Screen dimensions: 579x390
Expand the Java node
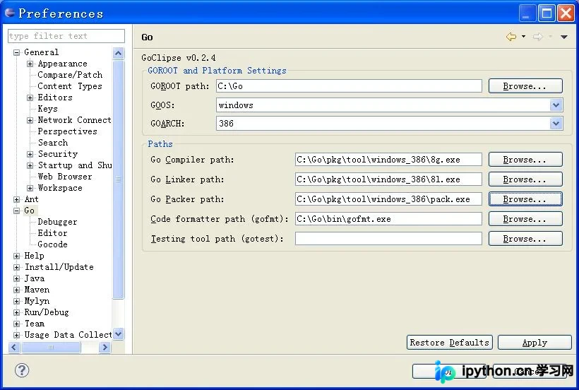(17, 278)
